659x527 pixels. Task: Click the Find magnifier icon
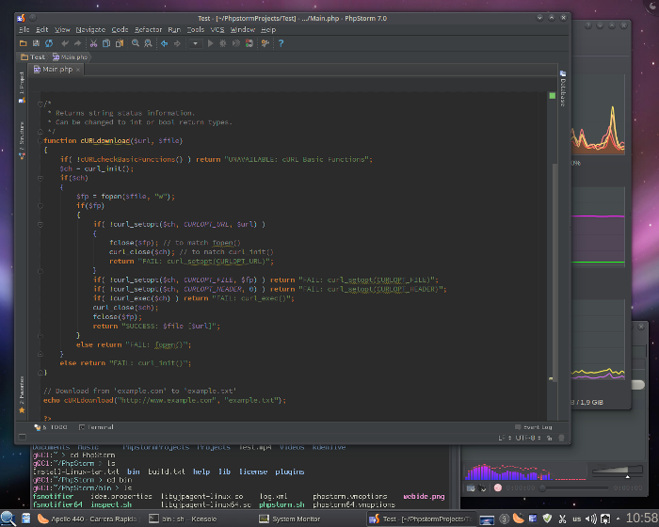coord(136,43)
